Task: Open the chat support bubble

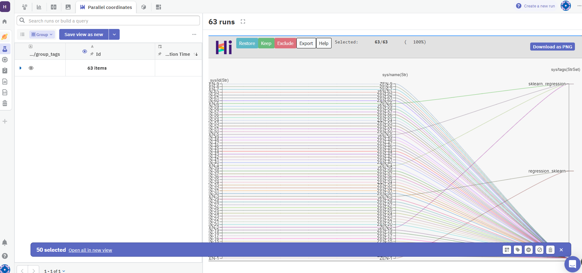Action: coord(572,264)
